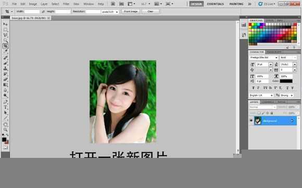This screenshot has width=302, height=188.
Task: Select the Crop tool in toolbox
Action: click(x=5, y=46)
